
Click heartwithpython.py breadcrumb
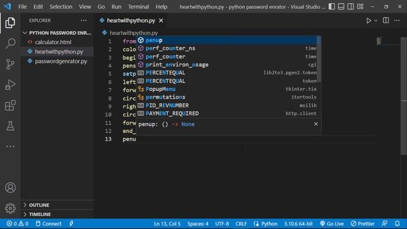point(134,33)
